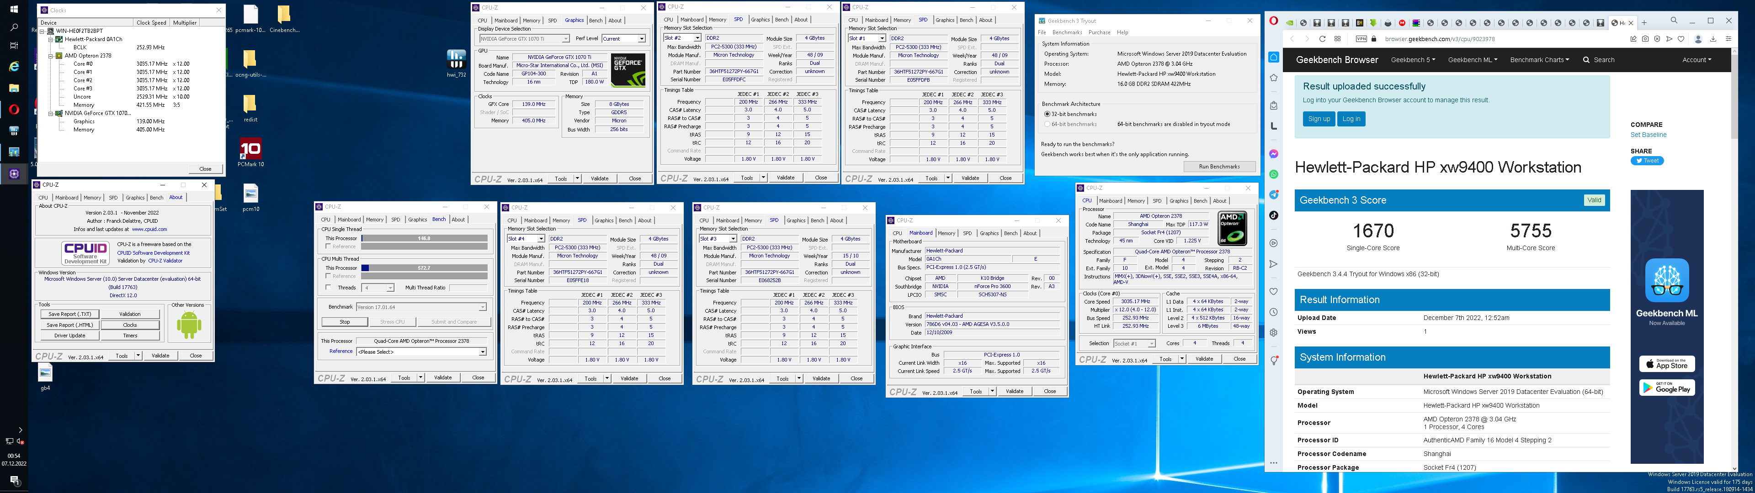Click the Opera menu logo button

(1273, 21)
